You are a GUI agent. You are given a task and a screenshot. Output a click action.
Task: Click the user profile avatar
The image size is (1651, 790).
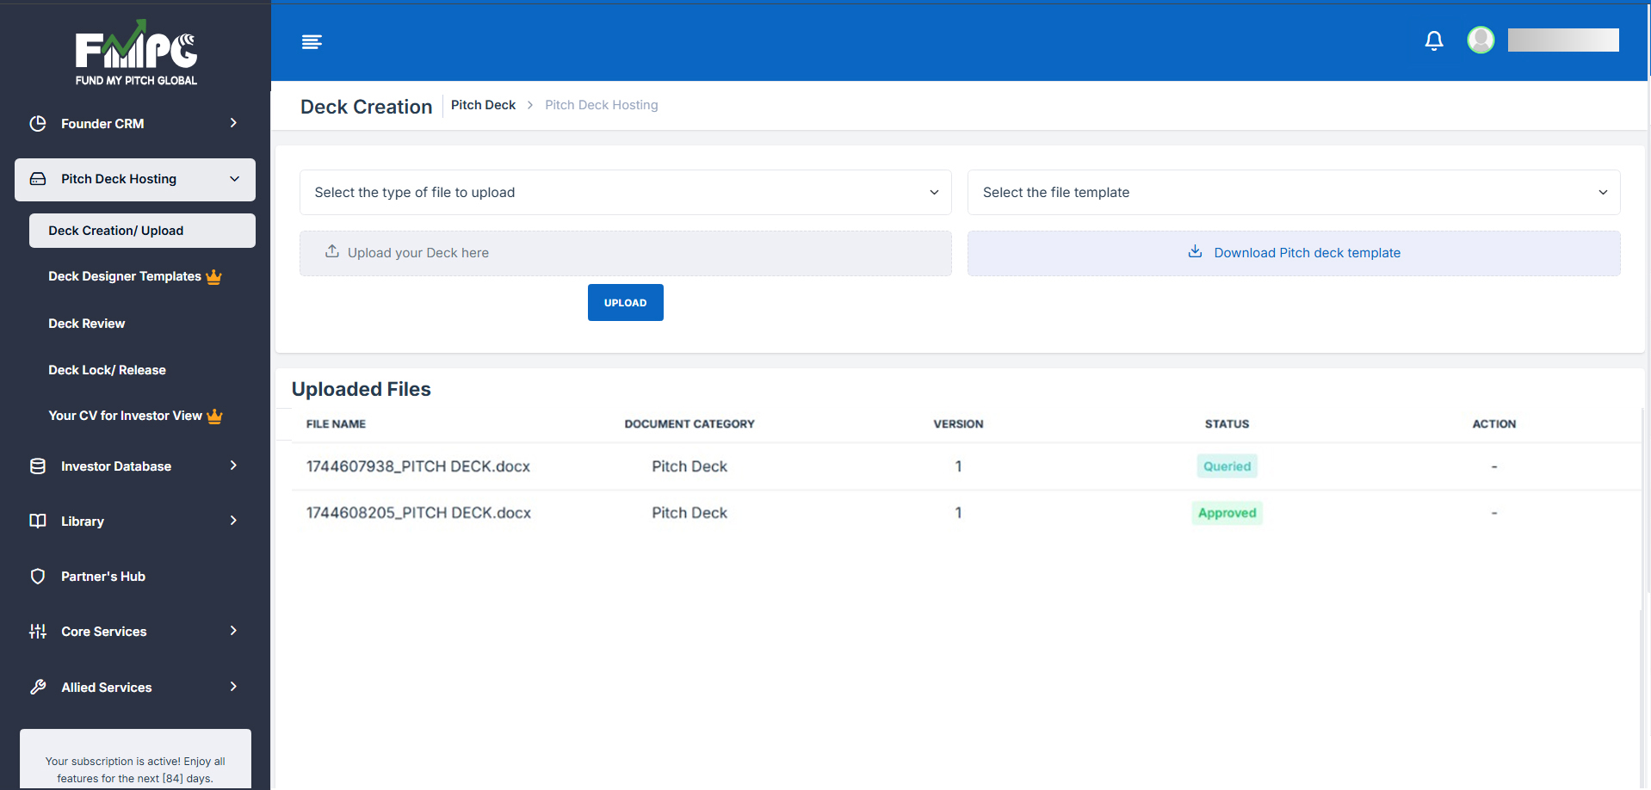coord(1480,40)
